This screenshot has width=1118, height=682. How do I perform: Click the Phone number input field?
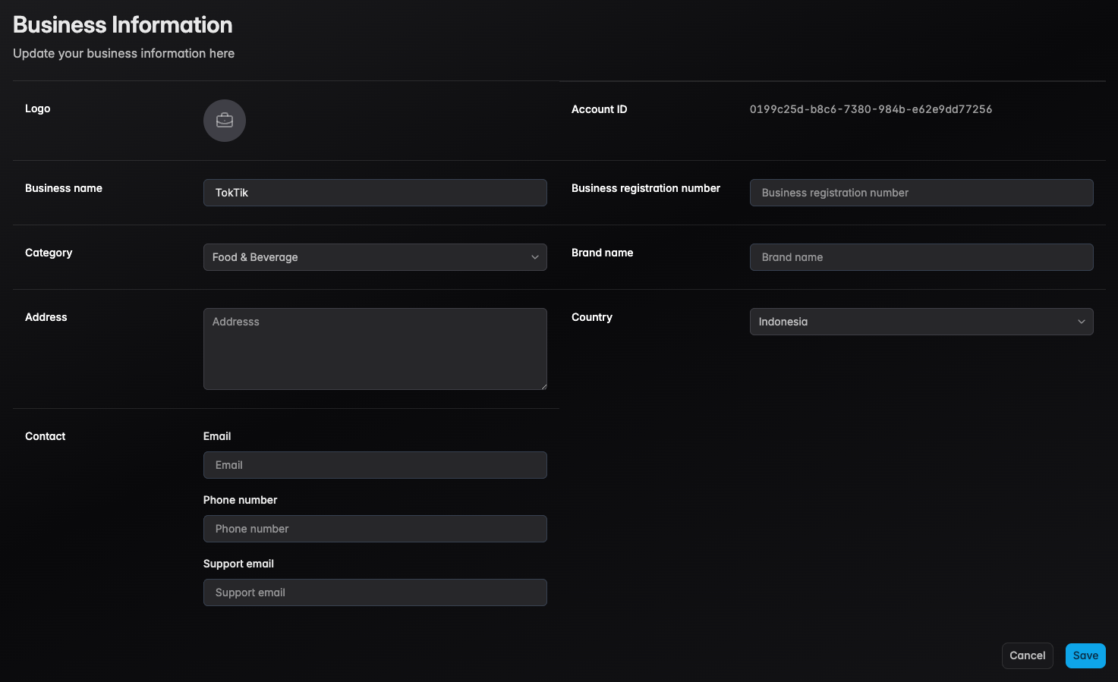[x=375, y=529]
